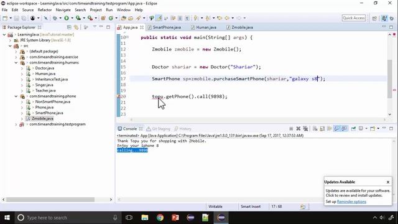The width and height of the screenshot is (398, 224).
Task: Expand com.timeandtraining.testprogram package
Action: [x=16, y=124]
